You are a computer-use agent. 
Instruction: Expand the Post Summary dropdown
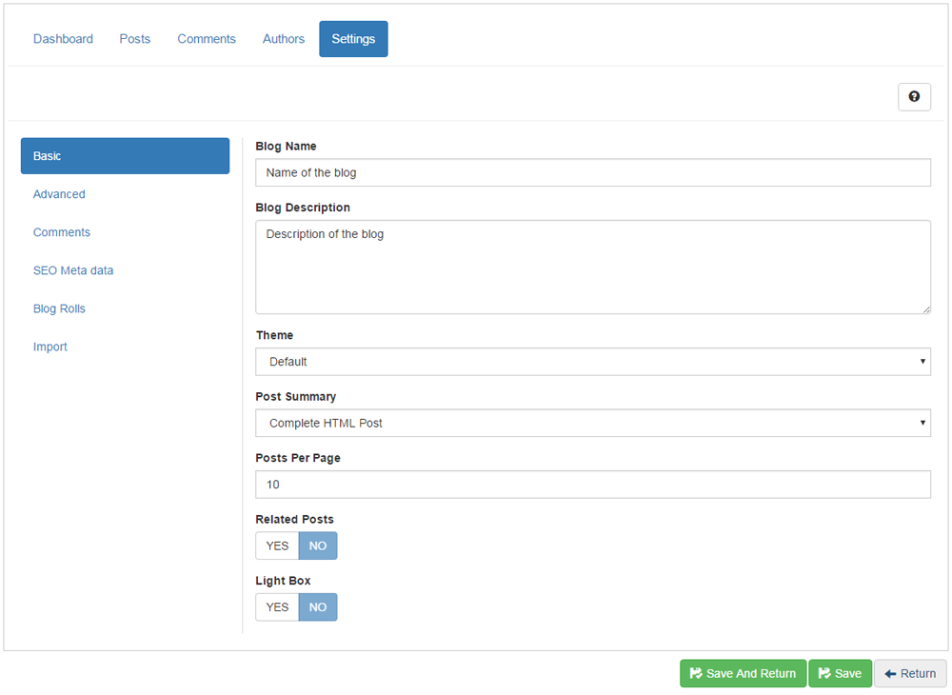tap(592, 423)
